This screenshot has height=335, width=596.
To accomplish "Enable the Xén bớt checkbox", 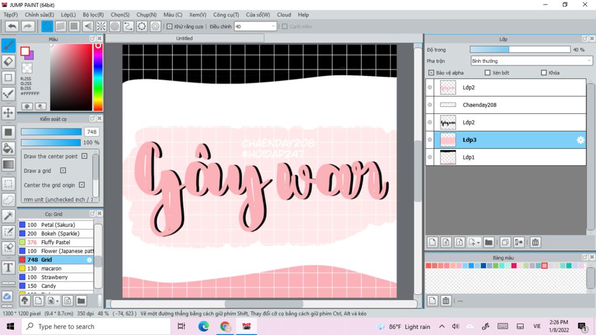I will click(x=487, y=73).
